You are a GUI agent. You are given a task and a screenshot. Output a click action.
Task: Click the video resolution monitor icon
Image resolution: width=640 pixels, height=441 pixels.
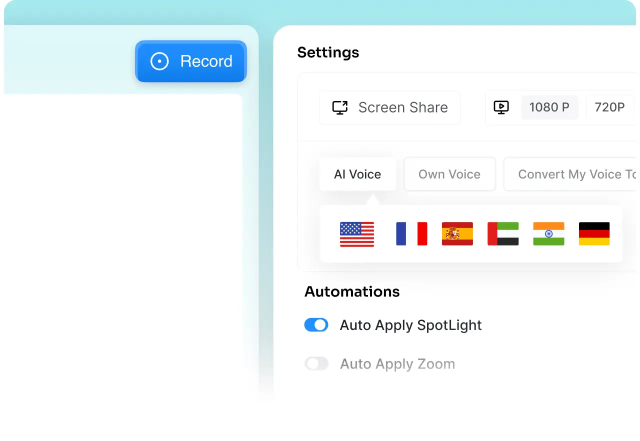(x=501, y=107)
